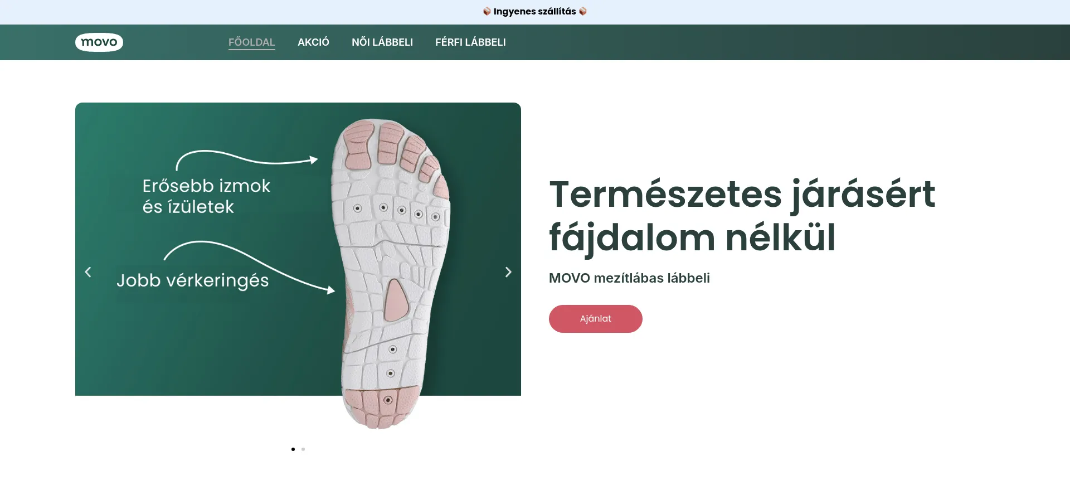Click the Erősebb izmok és ízületek label
Image resolution: width=1070 pixels, height=495 pixels.
206,196
